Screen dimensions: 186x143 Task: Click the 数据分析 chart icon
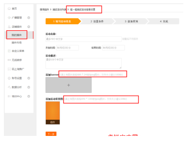click(9, 87)
